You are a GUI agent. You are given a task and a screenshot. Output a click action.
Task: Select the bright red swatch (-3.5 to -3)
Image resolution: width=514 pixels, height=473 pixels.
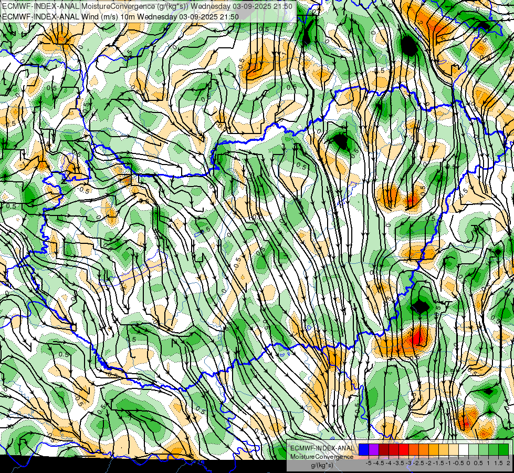pos(404,449)
